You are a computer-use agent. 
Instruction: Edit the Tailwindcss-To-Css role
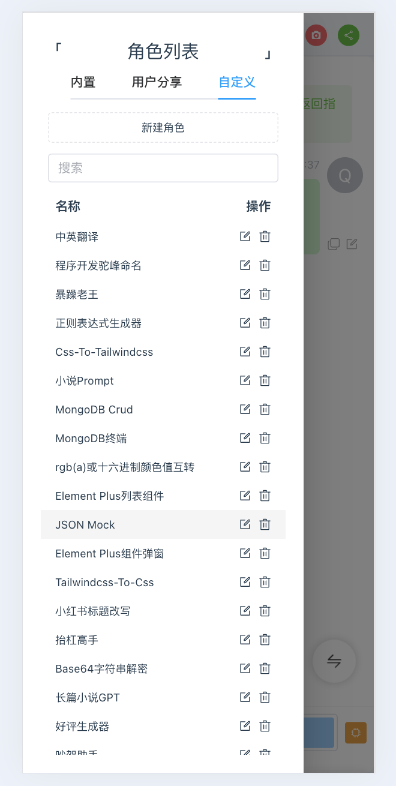pyautogui.click(x=245, y=581)
